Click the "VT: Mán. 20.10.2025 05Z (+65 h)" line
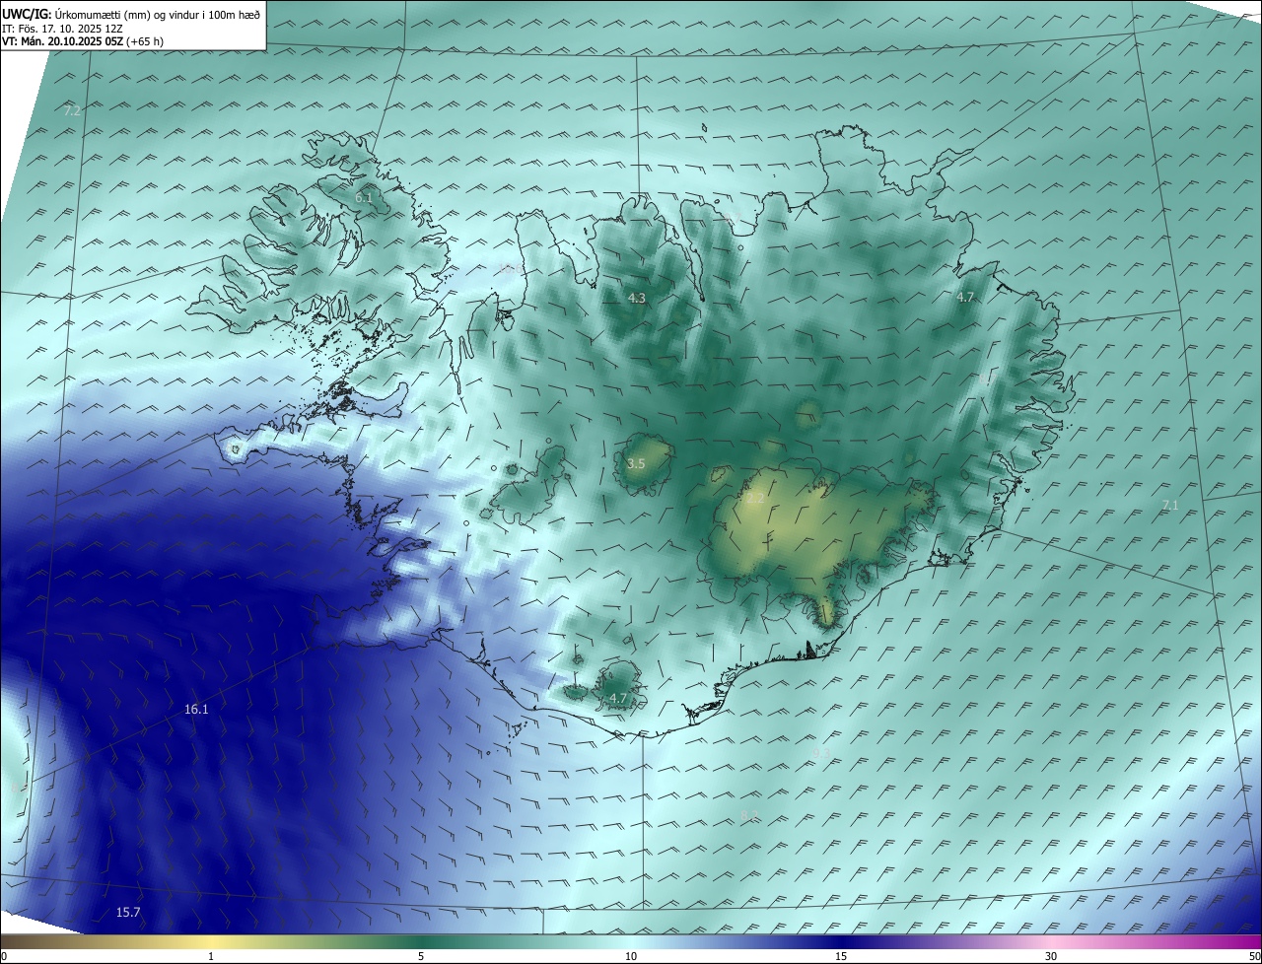Viewport: 1262px width, 964px height. coord(83,41)
